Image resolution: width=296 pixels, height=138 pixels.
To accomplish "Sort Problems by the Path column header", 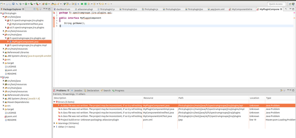I will click(x=213, y=98).
